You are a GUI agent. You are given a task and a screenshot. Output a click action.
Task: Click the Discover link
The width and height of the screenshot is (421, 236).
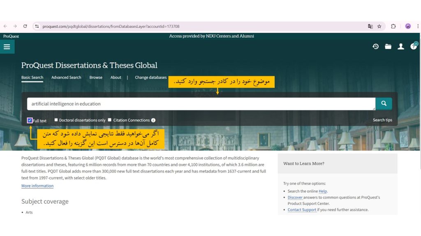(x=295, y=197)
